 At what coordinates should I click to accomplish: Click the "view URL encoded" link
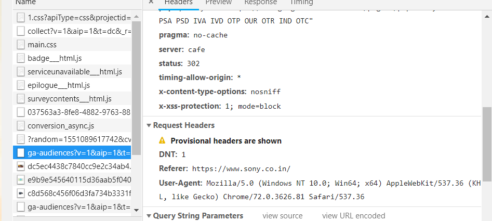point(353,216)
